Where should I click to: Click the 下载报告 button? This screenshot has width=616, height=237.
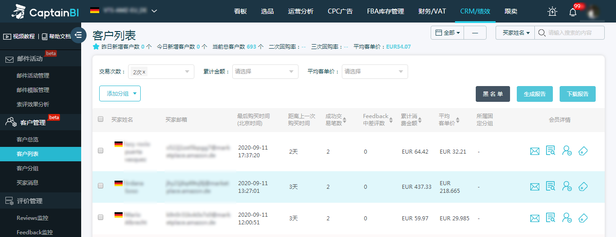tap(578, 94)
